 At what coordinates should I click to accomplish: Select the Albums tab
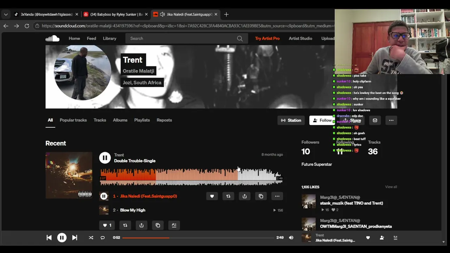[x=120, y=120]
